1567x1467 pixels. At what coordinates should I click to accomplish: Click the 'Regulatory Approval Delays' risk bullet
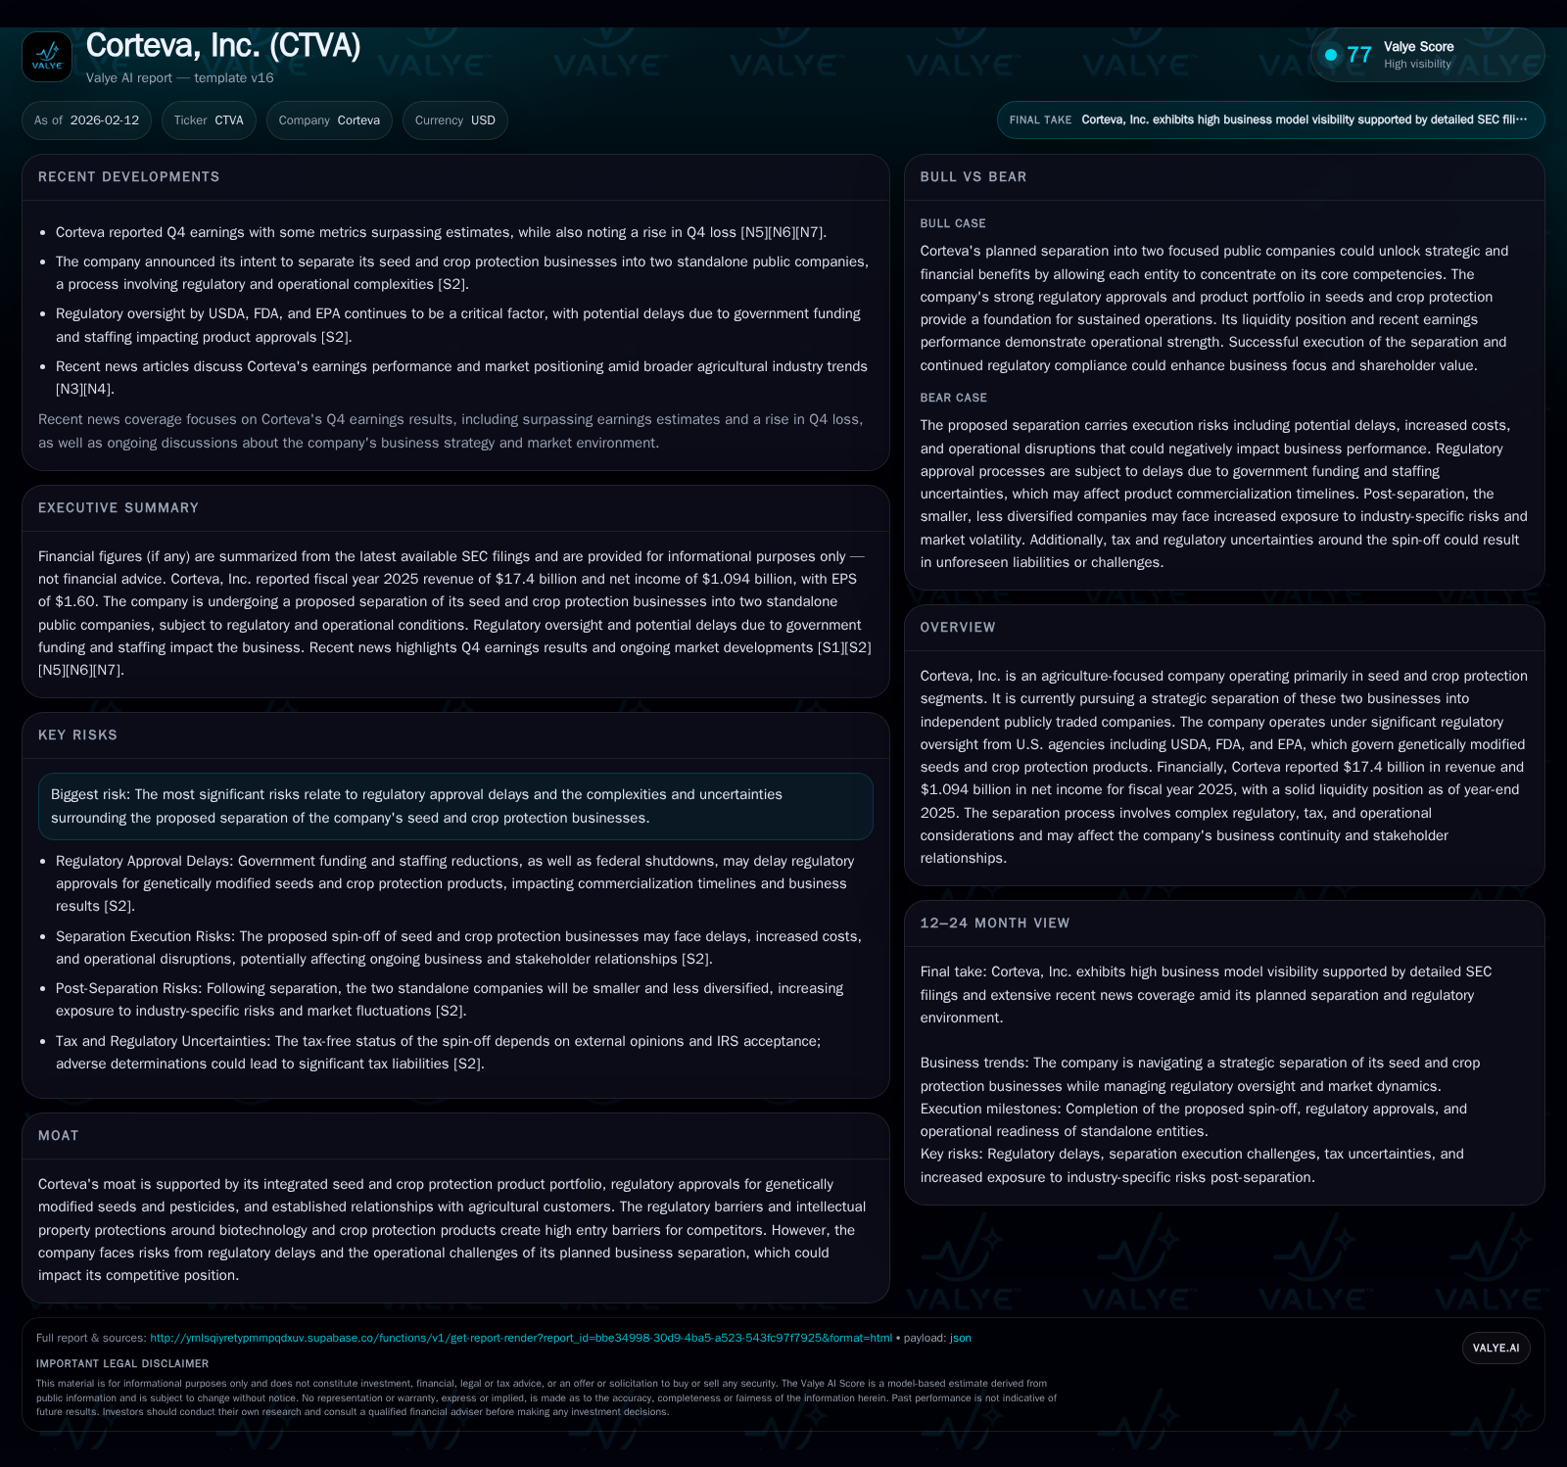[454, 883]
